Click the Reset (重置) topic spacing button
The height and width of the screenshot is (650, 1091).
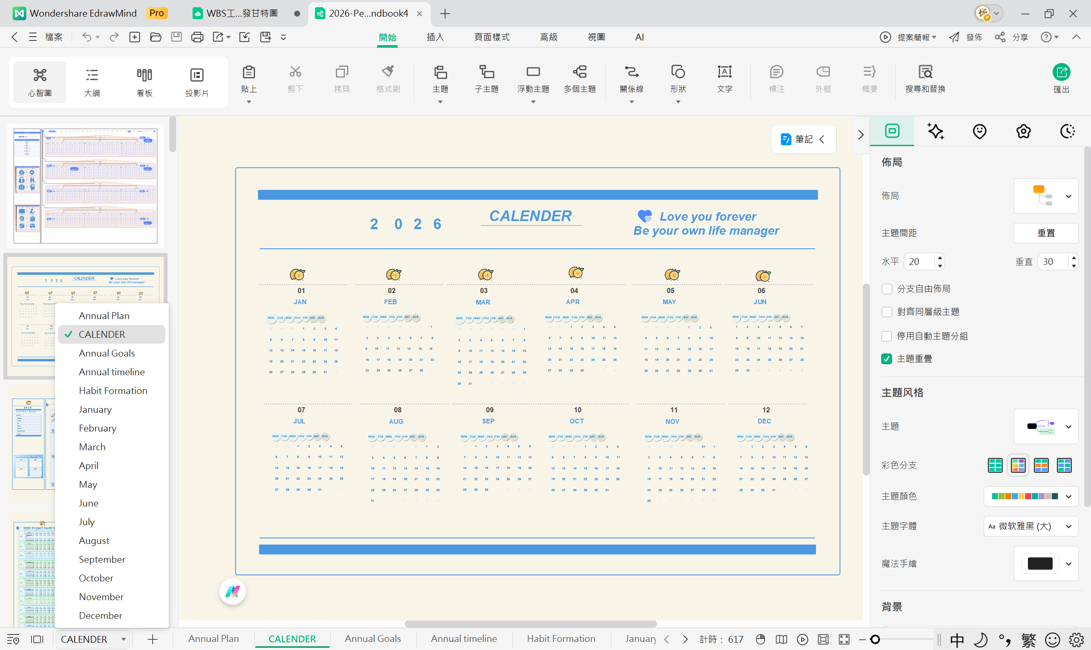click(x=1046, y=233)
